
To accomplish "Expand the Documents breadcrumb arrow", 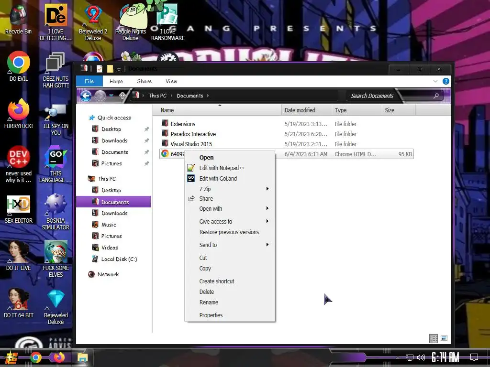I will pyautogui.click(x=208, y=96).
